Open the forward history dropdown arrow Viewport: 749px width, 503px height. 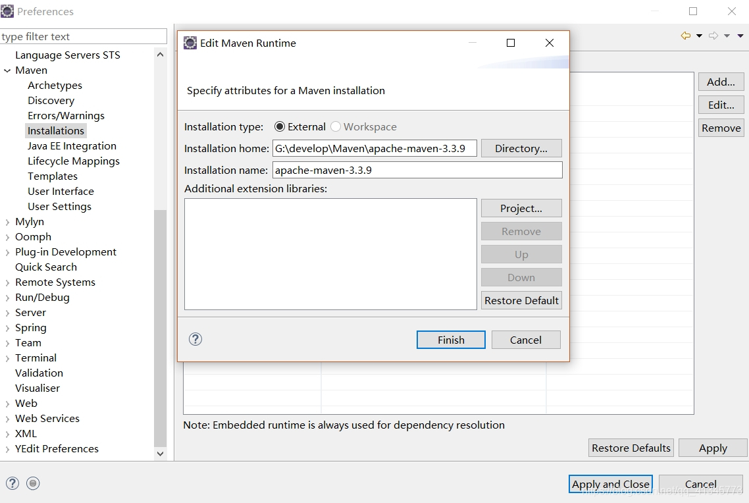(727, 36)
